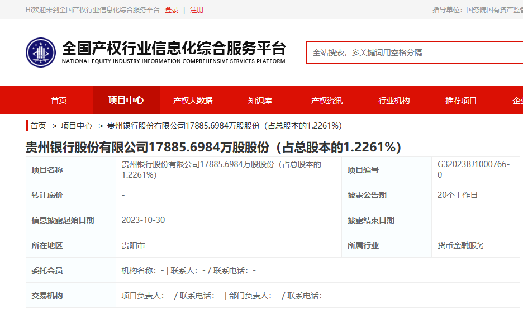The height and width of the screenshot is (309, 523).
Task: Click the 委托会员 label cell
Action: coord(71,270)
